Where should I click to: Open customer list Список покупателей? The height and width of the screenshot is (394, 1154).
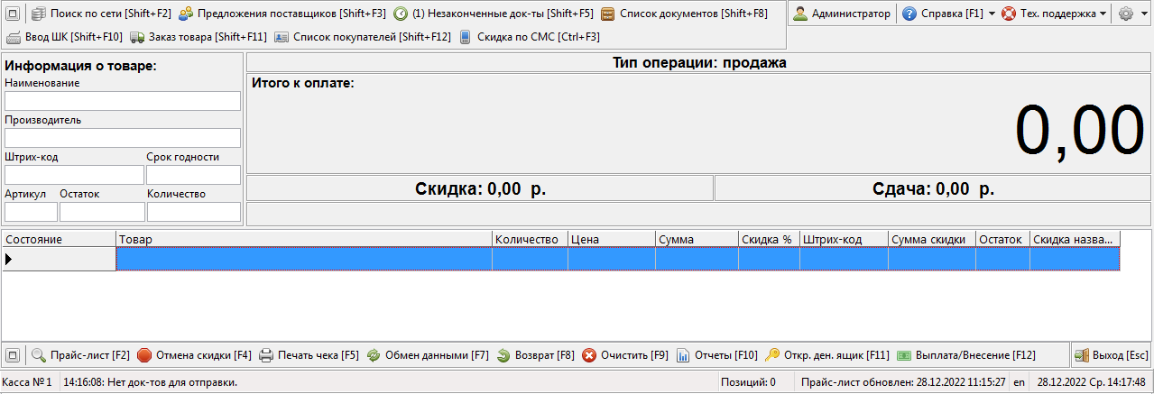(362, 37)
